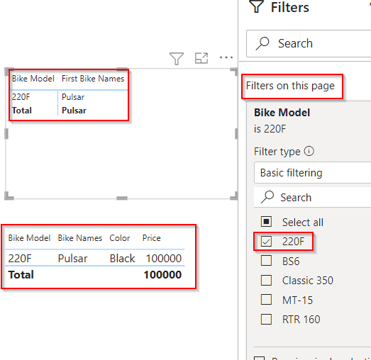Select the Black cell in lower table
The image size is (371, 360).
[x=122, y=259]
